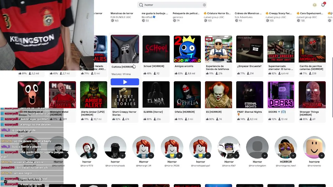The height and width of the screenshot is (187, 333).
Task: Open the Criatura Horror item link
Action: tap(217, 13)
